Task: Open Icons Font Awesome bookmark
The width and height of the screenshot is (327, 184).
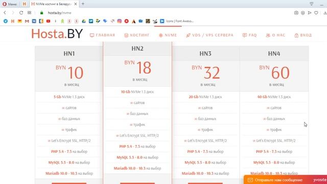Action: click(x=177, y=21)
